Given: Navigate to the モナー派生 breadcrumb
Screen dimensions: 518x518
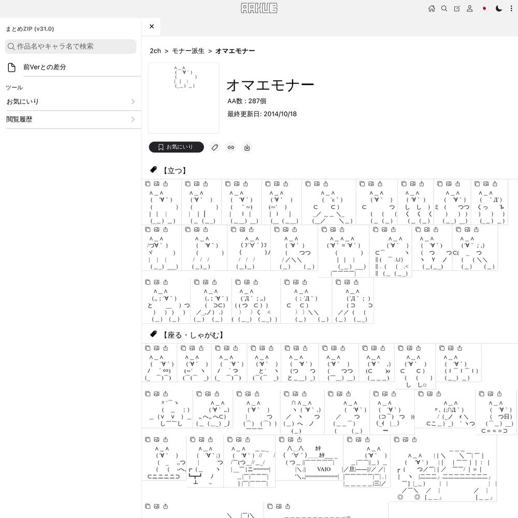Looking at the screenshot, I should 188,51.
